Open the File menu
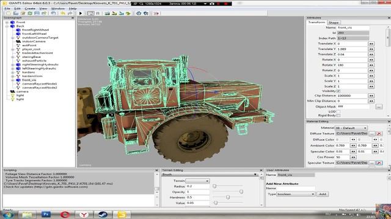 pyautogui.click(x=7, y=9)
